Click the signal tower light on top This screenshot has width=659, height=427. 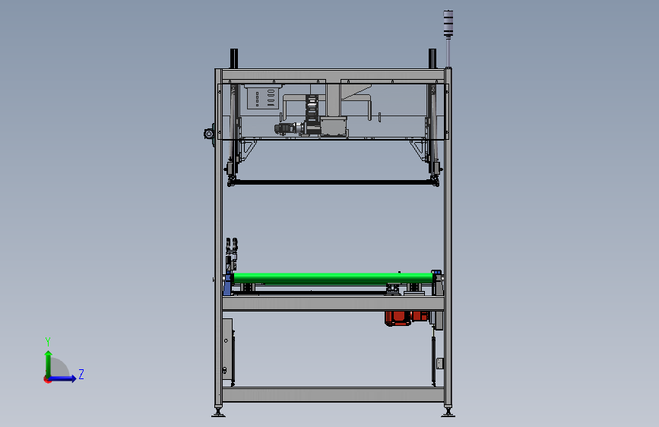[448, 24]
